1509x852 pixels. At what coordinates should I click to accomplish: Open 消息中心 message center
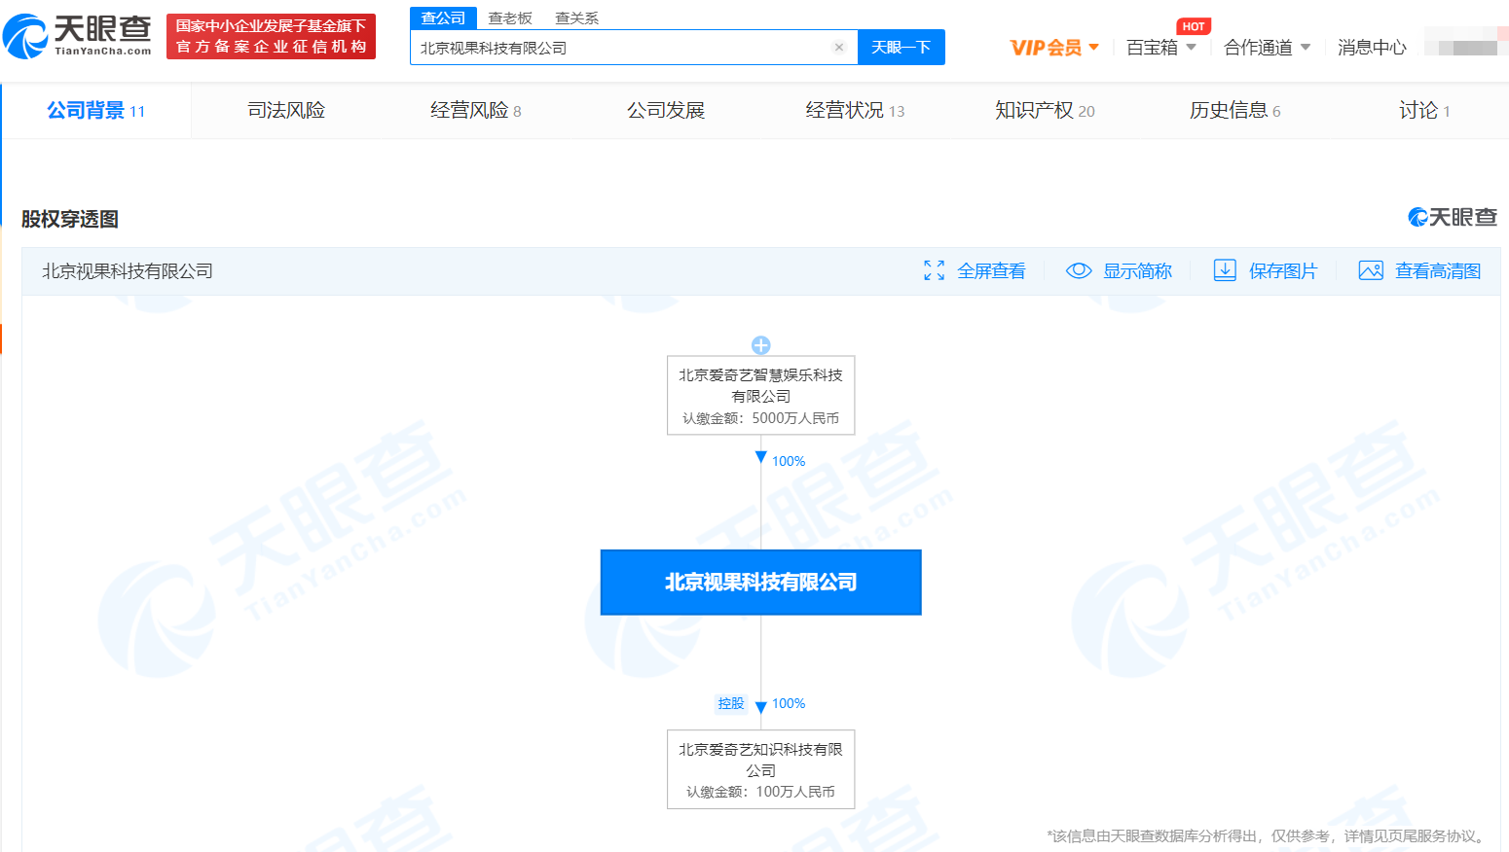pyautogui.click(x=1372, y=48)
